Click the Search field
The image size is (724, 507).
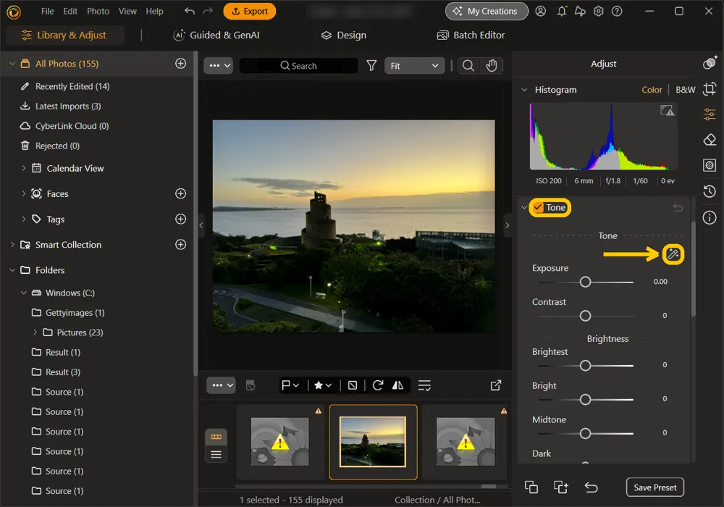click(x=299, y=66)
